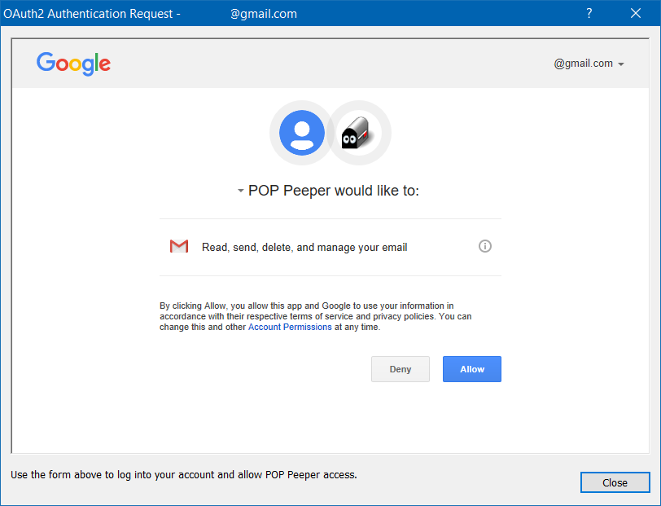Viewport: 661px width, 506px height.
Task: Click the OAuth2 Authentication Request title text
Action: click(92, 14)
